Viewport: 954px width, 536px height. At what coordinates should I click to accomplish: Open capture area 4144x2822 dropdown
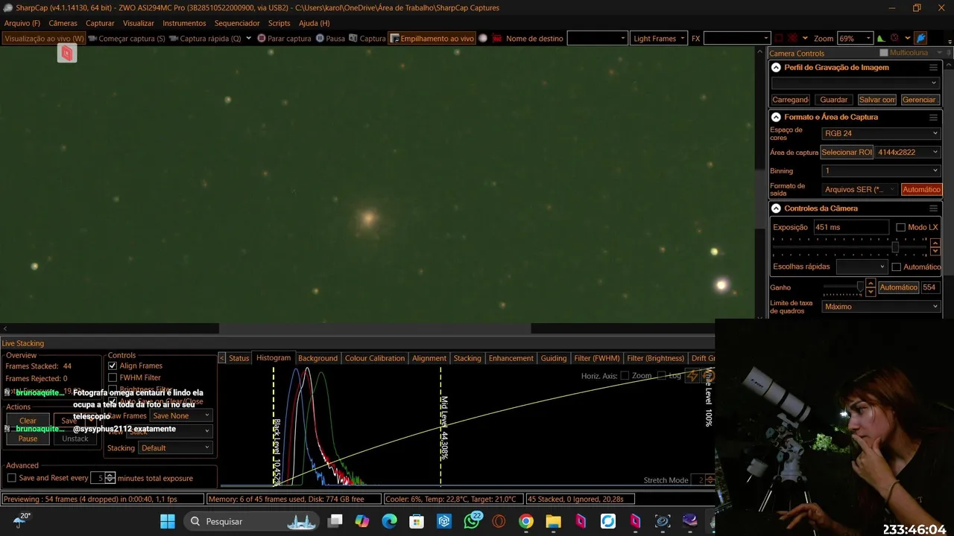pos(908,152)
